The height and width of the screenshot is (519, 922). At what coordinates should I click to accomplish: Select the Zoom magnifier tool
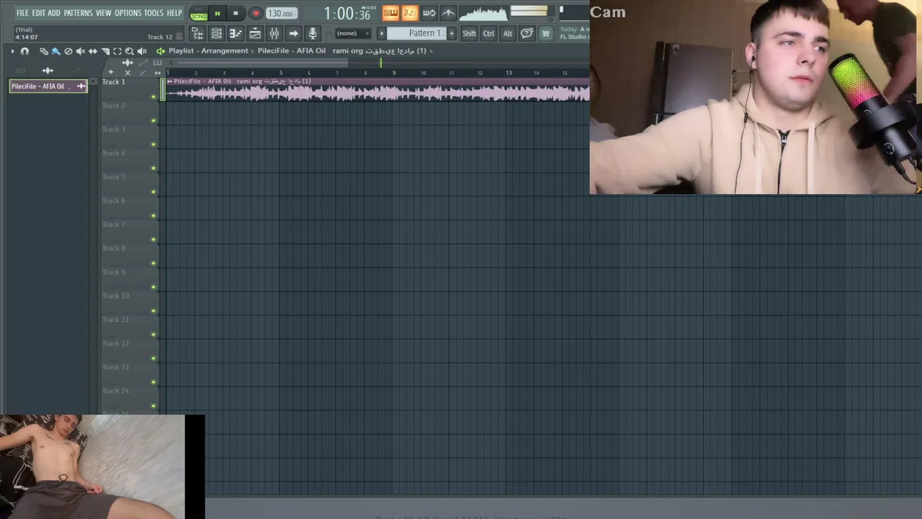(130, 51)
